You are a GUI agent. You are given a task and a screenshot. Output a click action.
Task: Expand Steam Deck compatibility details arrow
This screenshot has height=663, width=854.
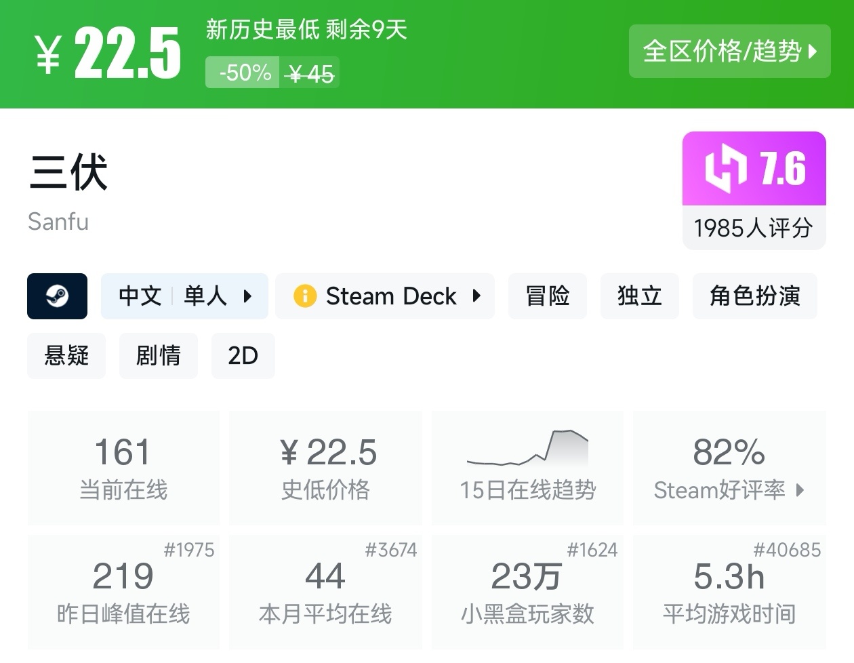click(476, 296)
